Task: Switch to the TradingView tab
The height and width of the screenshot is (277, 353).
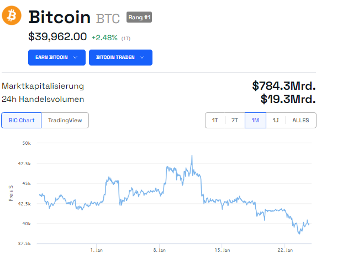Action: click(65, 120)
